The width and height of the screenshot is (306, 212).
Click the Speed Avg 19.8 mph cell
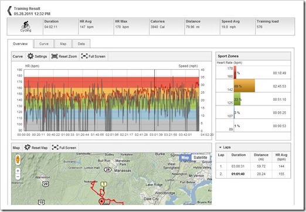pos(237,26)
